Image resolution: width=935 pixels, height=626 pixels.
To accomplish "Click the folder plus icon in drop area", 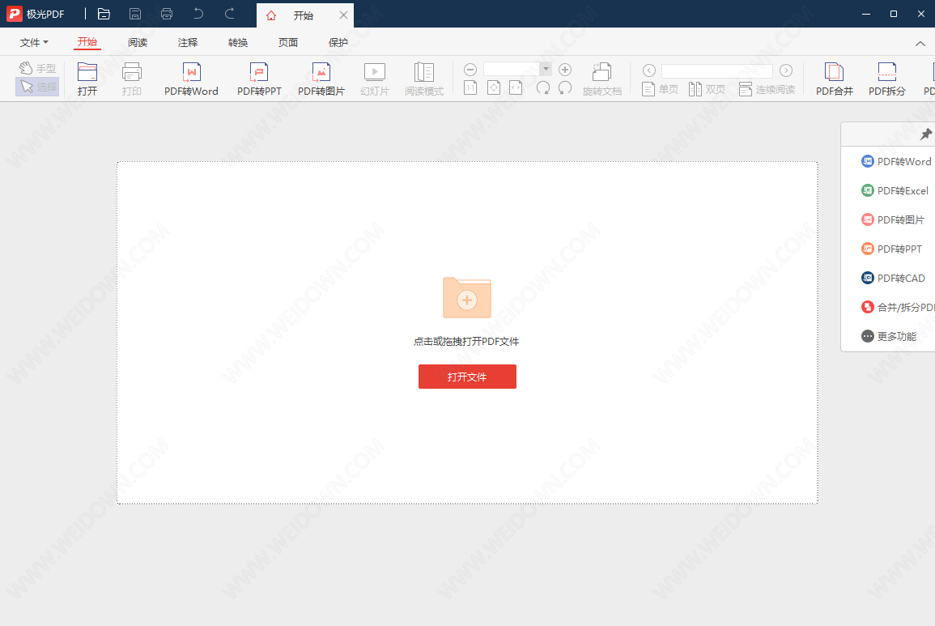I will pyautogui.click(x=467, y=297).
